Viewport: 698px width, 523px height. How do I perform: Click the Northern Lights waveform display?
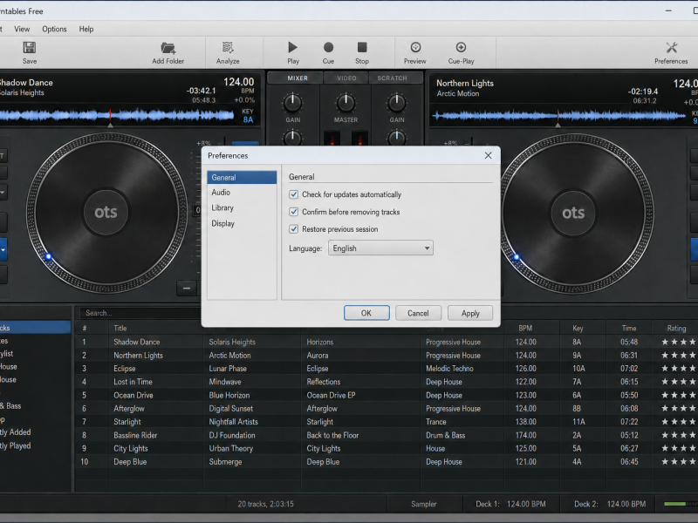pyautogui.click(x=559, y=116)
